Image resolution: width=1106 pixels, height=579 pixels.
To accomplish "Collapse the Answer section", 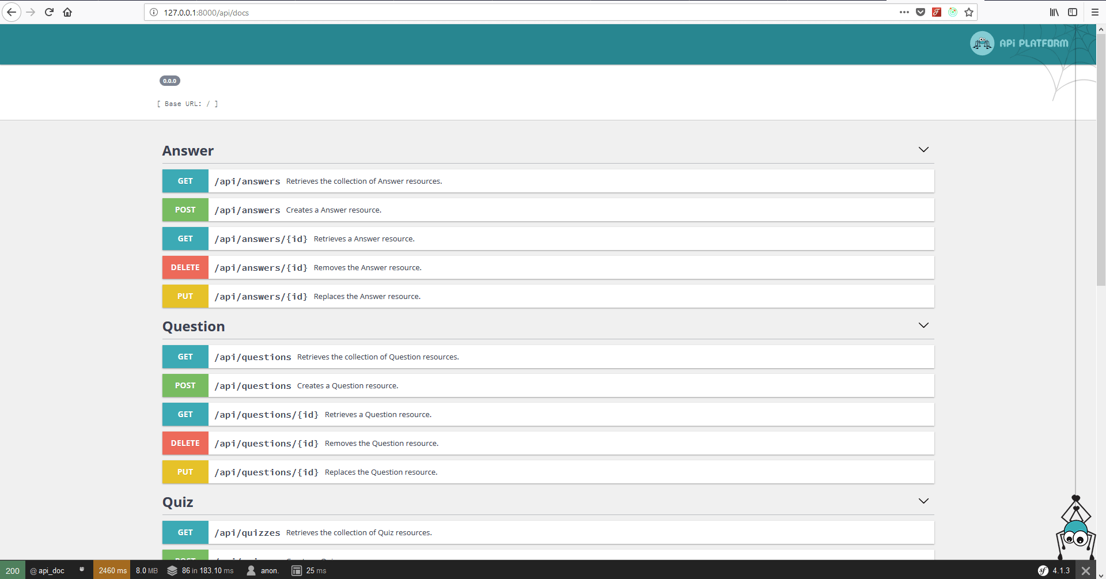I will (x=923, y=150).
